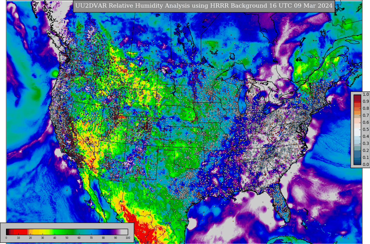This screenshot has height=244, width=370.
Task: Click the 30 tick label on the humidity colorbar
Action: pos(43,238)
